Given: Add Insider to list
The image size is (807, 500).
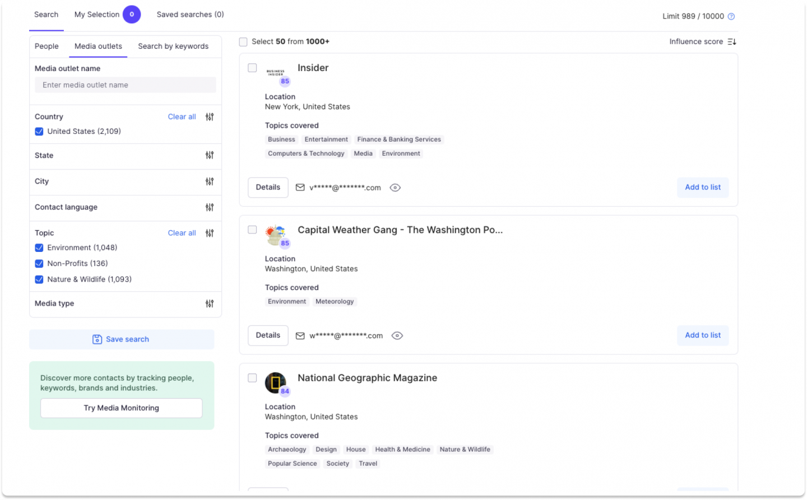Looking at the screenshot, I should tap(702, 188).
